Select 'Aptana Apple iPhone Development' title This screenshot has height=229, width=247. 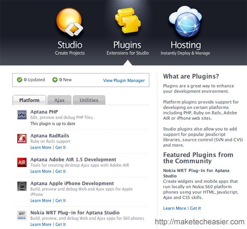tap(72, 184)
